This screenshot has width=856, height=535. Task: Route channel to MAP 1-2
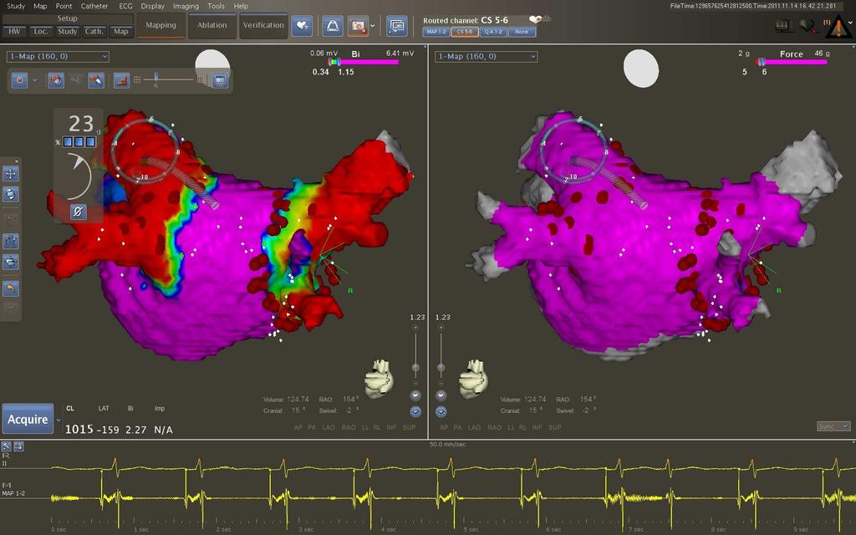[x=436, y=32]
